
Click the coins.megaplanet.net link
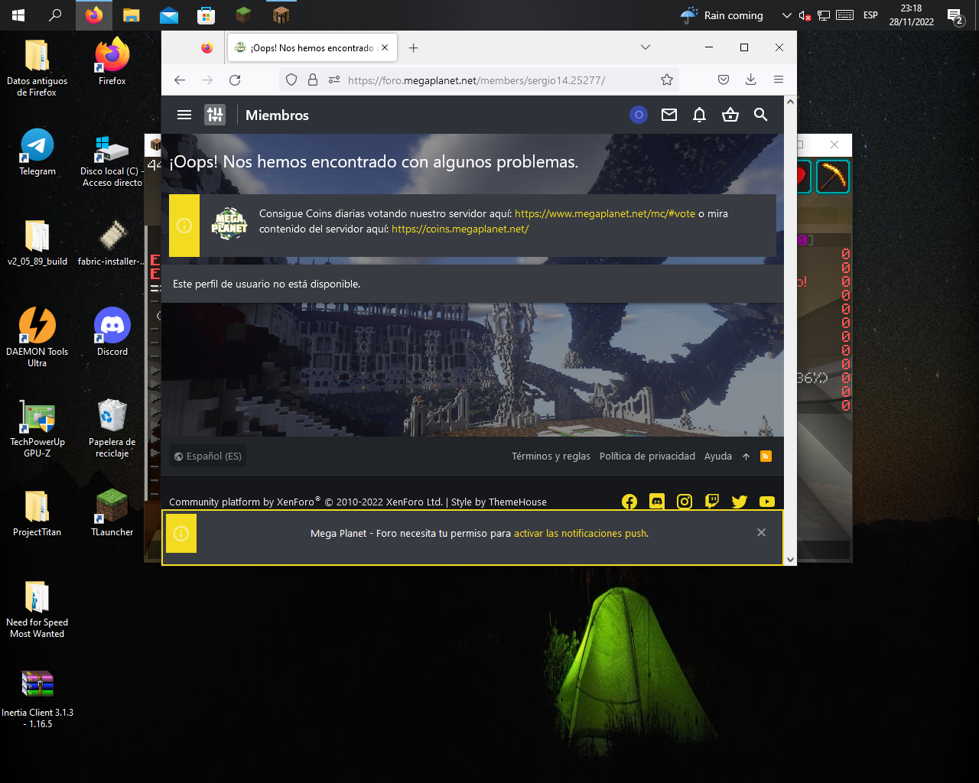[460, 229]
